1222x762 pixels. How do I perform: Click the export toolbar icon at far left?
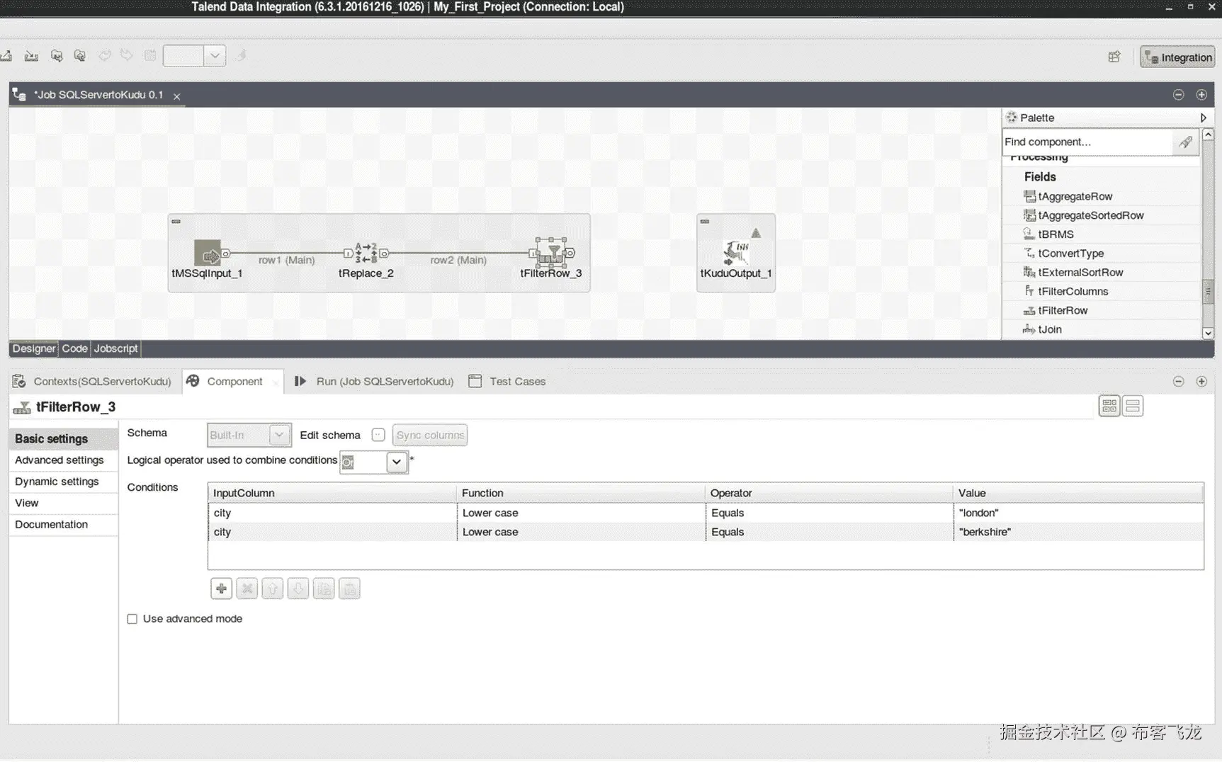click(x=6, y=56)
